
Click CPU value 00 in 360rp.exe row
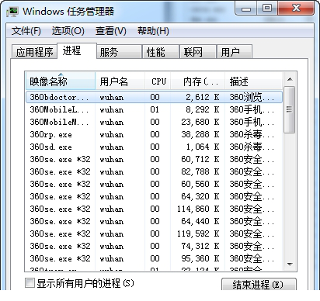point(155,134)
